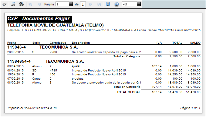Click group code '11984654-4'
206x117 pixels.
[x=19, y=61]
